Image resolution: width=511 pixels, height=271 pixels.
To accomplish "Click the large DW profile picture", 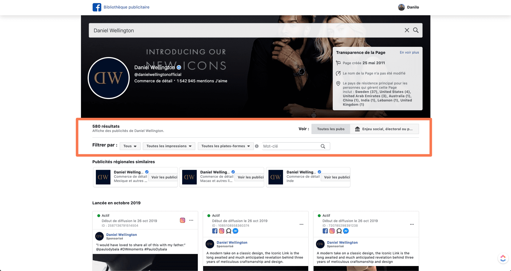I will (109, 78).
